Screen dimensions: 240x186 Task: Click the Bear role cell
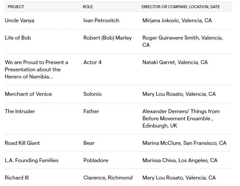pos(89,143)
